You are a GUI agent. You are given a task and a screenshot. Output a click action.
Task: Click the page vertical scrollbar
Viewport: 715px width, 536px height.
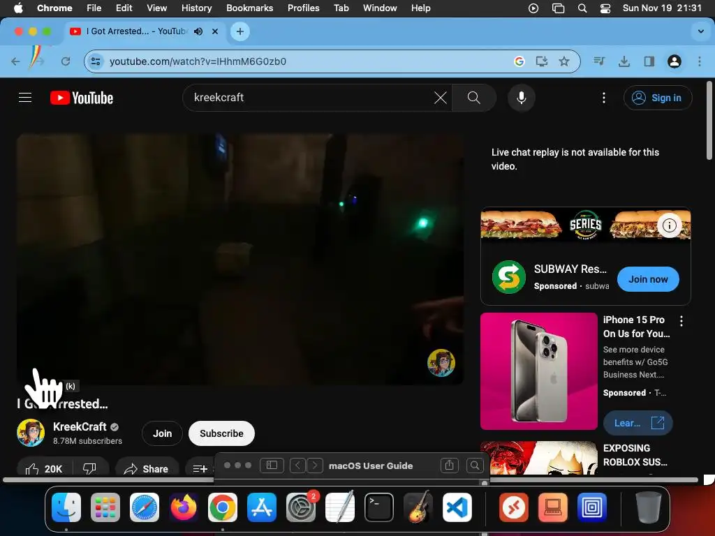tap(709, 121)
